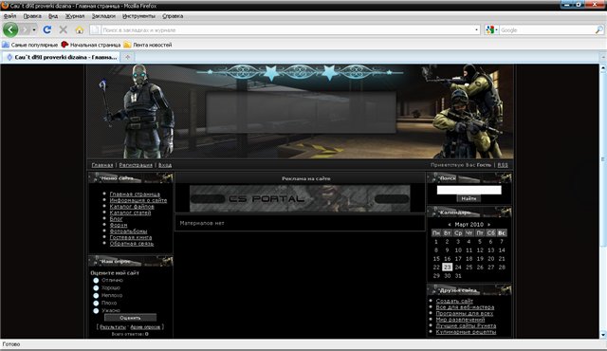The image size is (607, 351).
Task: Click the site search input field
Action: 469,190
